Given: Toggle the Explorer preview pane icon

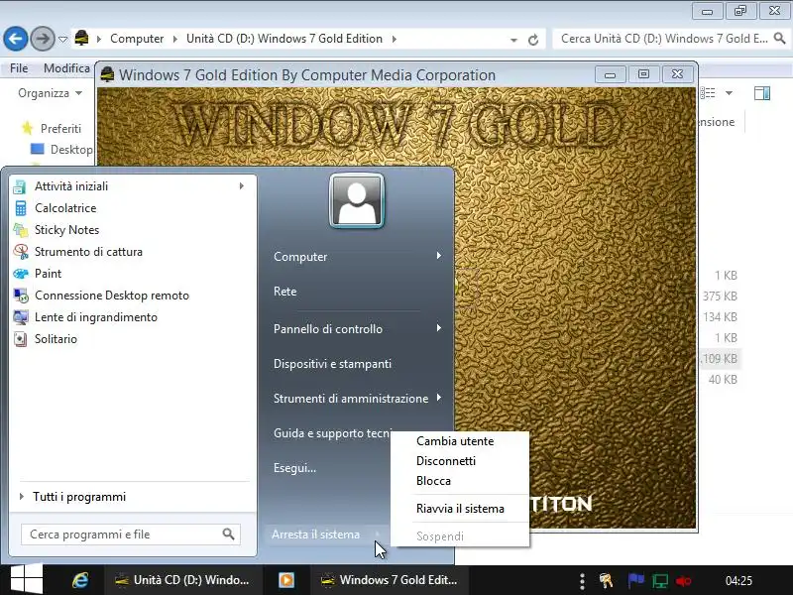Looking at the screenshot, I should click(x=762, y=93).
